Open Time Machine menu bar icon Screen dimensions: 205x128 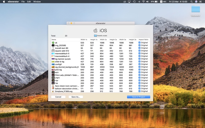134,2
